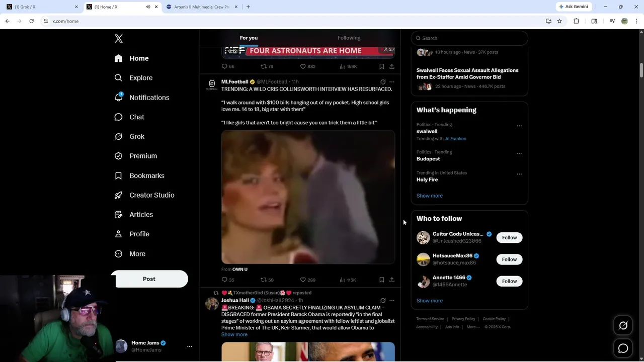644x362 pixels.
Task: Open Bookmarks in the sidebar
Action: (x=139, y=175)
